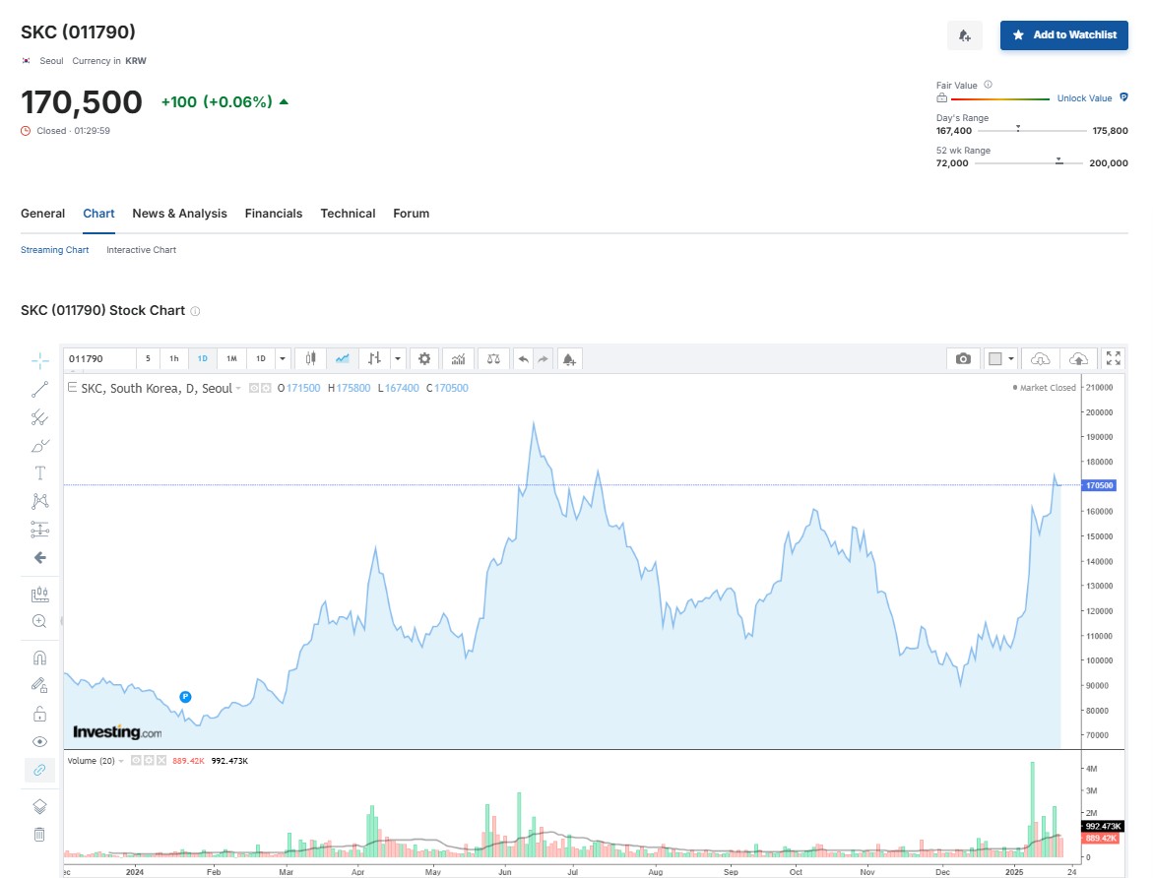Open the General tab
Screen dimensions: 1153x878
point(42,214)
